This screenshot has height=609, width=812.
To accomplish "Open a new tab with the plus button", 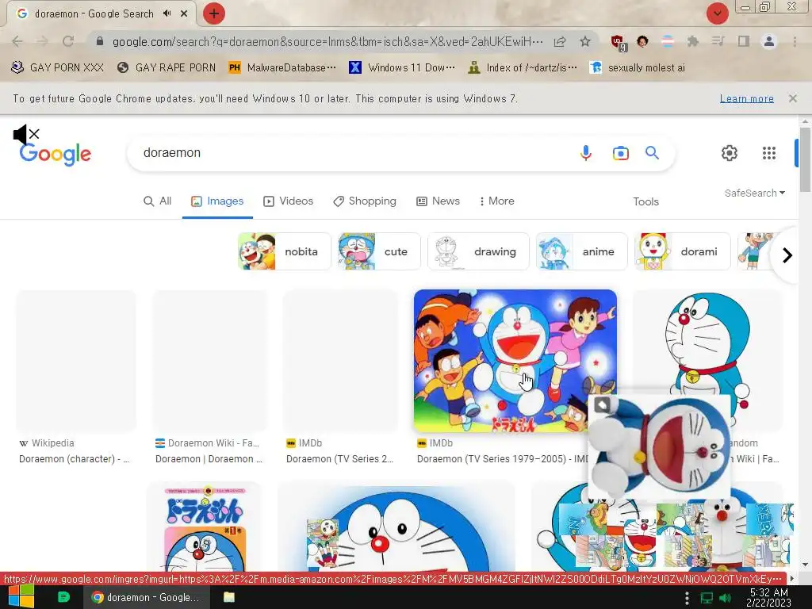I will 214,13.
